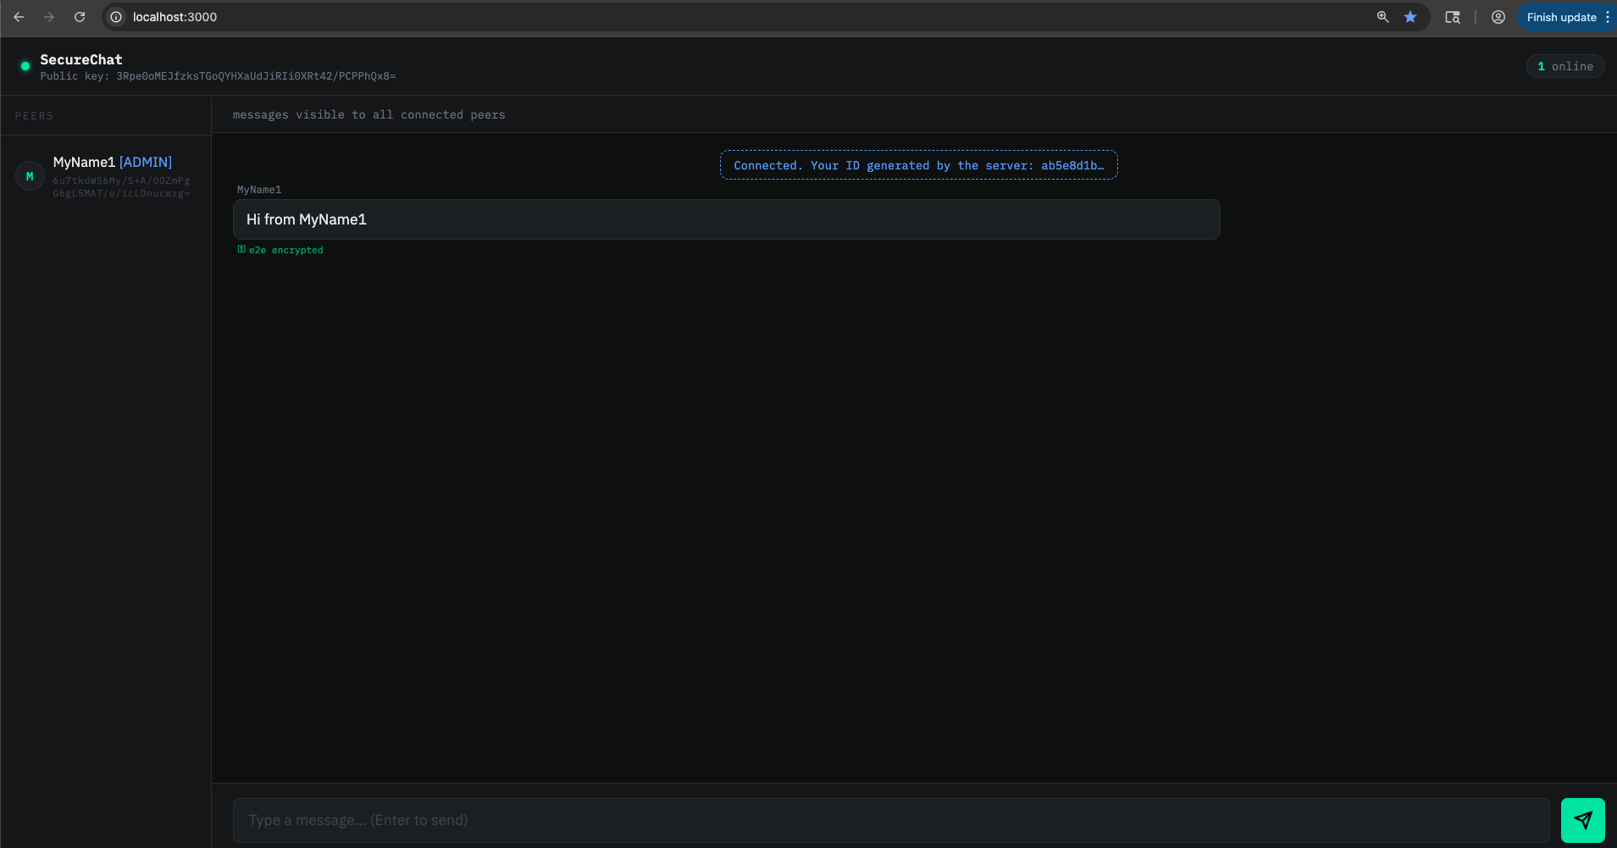Screen dimensions: 1617x848
Task: Click the PEERS sidebar header
Action: point(34,114)
